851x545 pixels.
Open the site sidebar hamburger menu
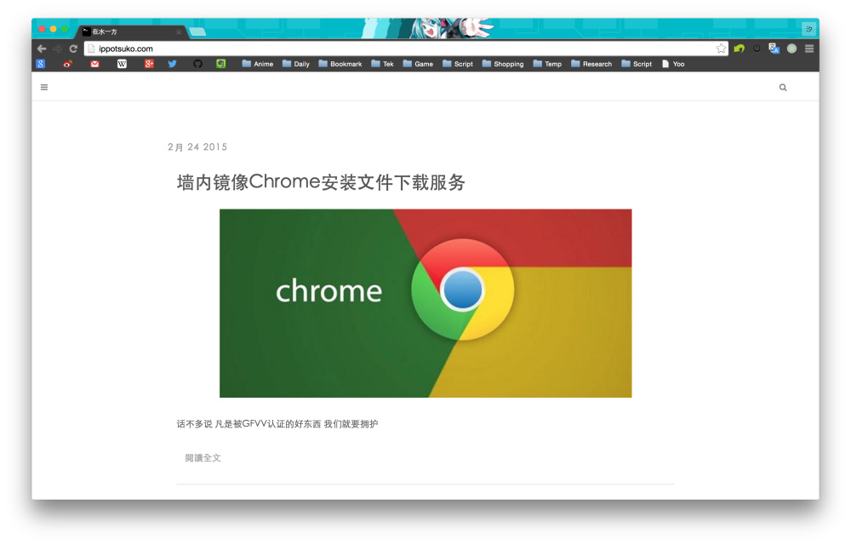pyautogui.click(x=44, y=87)
